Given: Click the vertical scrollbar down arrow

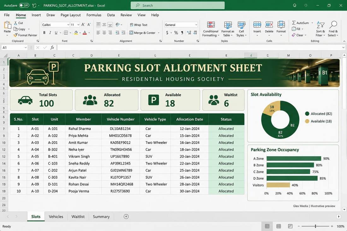Looking at the screenshot, I should 344,209.
